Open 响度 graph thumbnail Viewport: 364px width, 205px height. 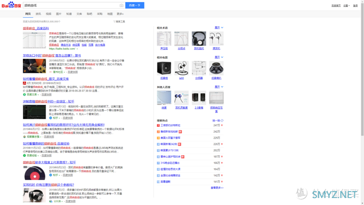tap(164, 98)
